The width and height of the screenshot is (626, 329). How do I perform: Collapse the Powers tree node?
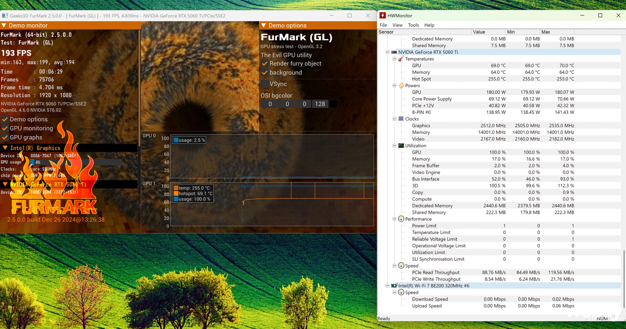[x=394, y=86]
